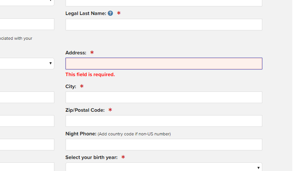The image size is (293, 171).
Task: Click the Legal Last Name label
Action: coord(86,13)
